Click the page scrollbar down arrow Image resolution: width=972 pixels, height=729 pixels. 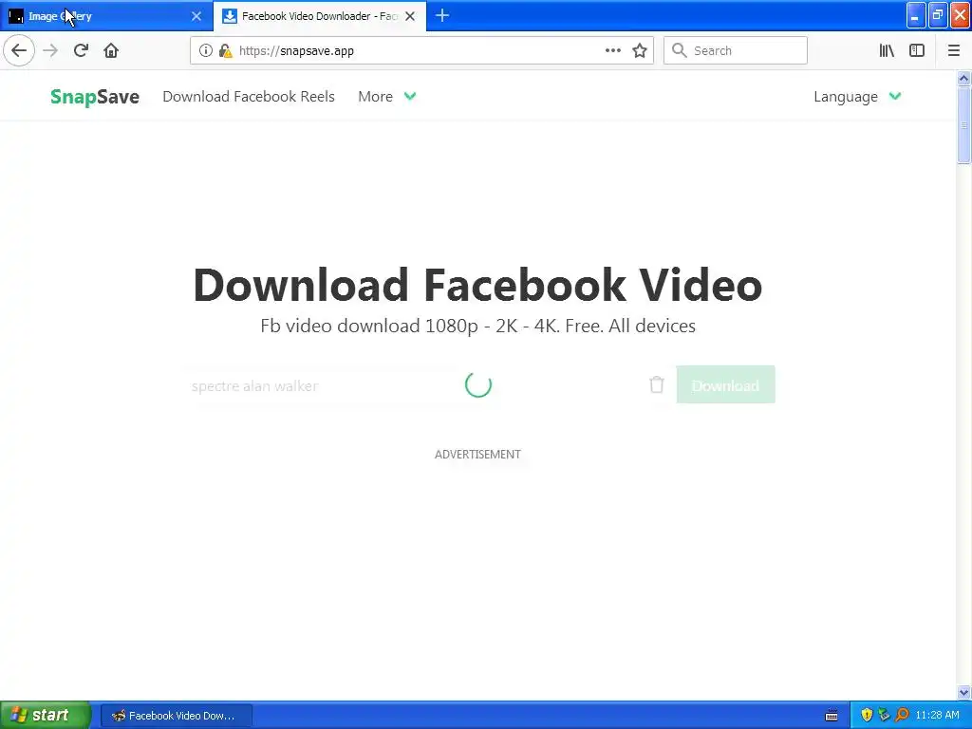[x=963, y=692]
